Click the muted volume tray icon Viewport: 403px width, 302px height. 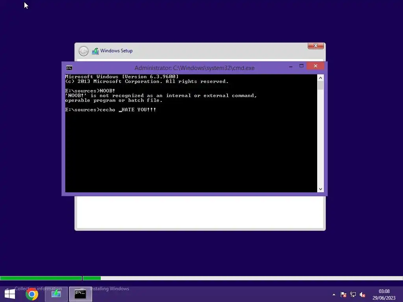pyautogui.click(x=362, y=295)
